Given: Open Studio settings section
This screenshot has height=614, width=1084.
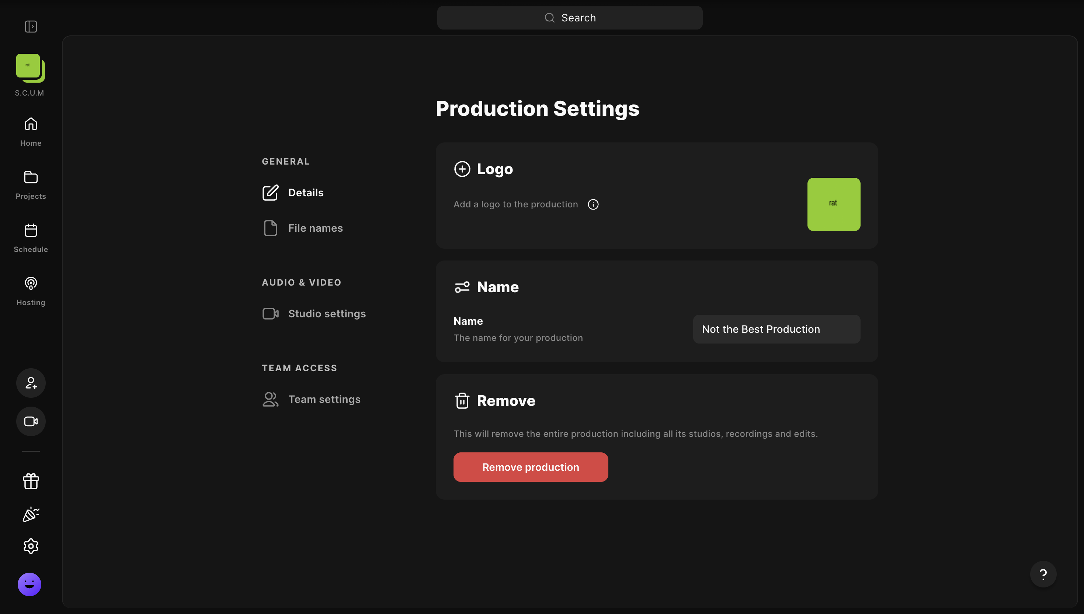Looking at the screenshot, I should tap(327, 314).
